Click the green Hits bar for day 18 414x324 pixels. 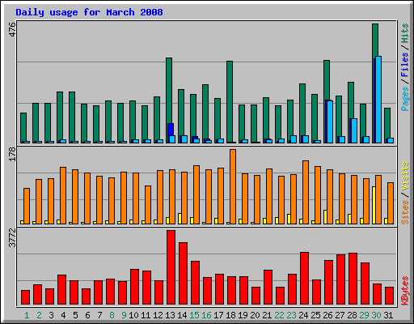coord(230,102)
